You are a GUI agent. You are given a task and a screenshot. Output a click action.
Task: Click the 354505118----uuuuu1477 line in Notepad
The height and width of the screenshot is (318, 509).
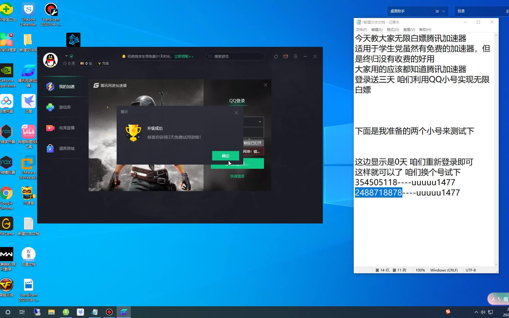click(405, 182)
